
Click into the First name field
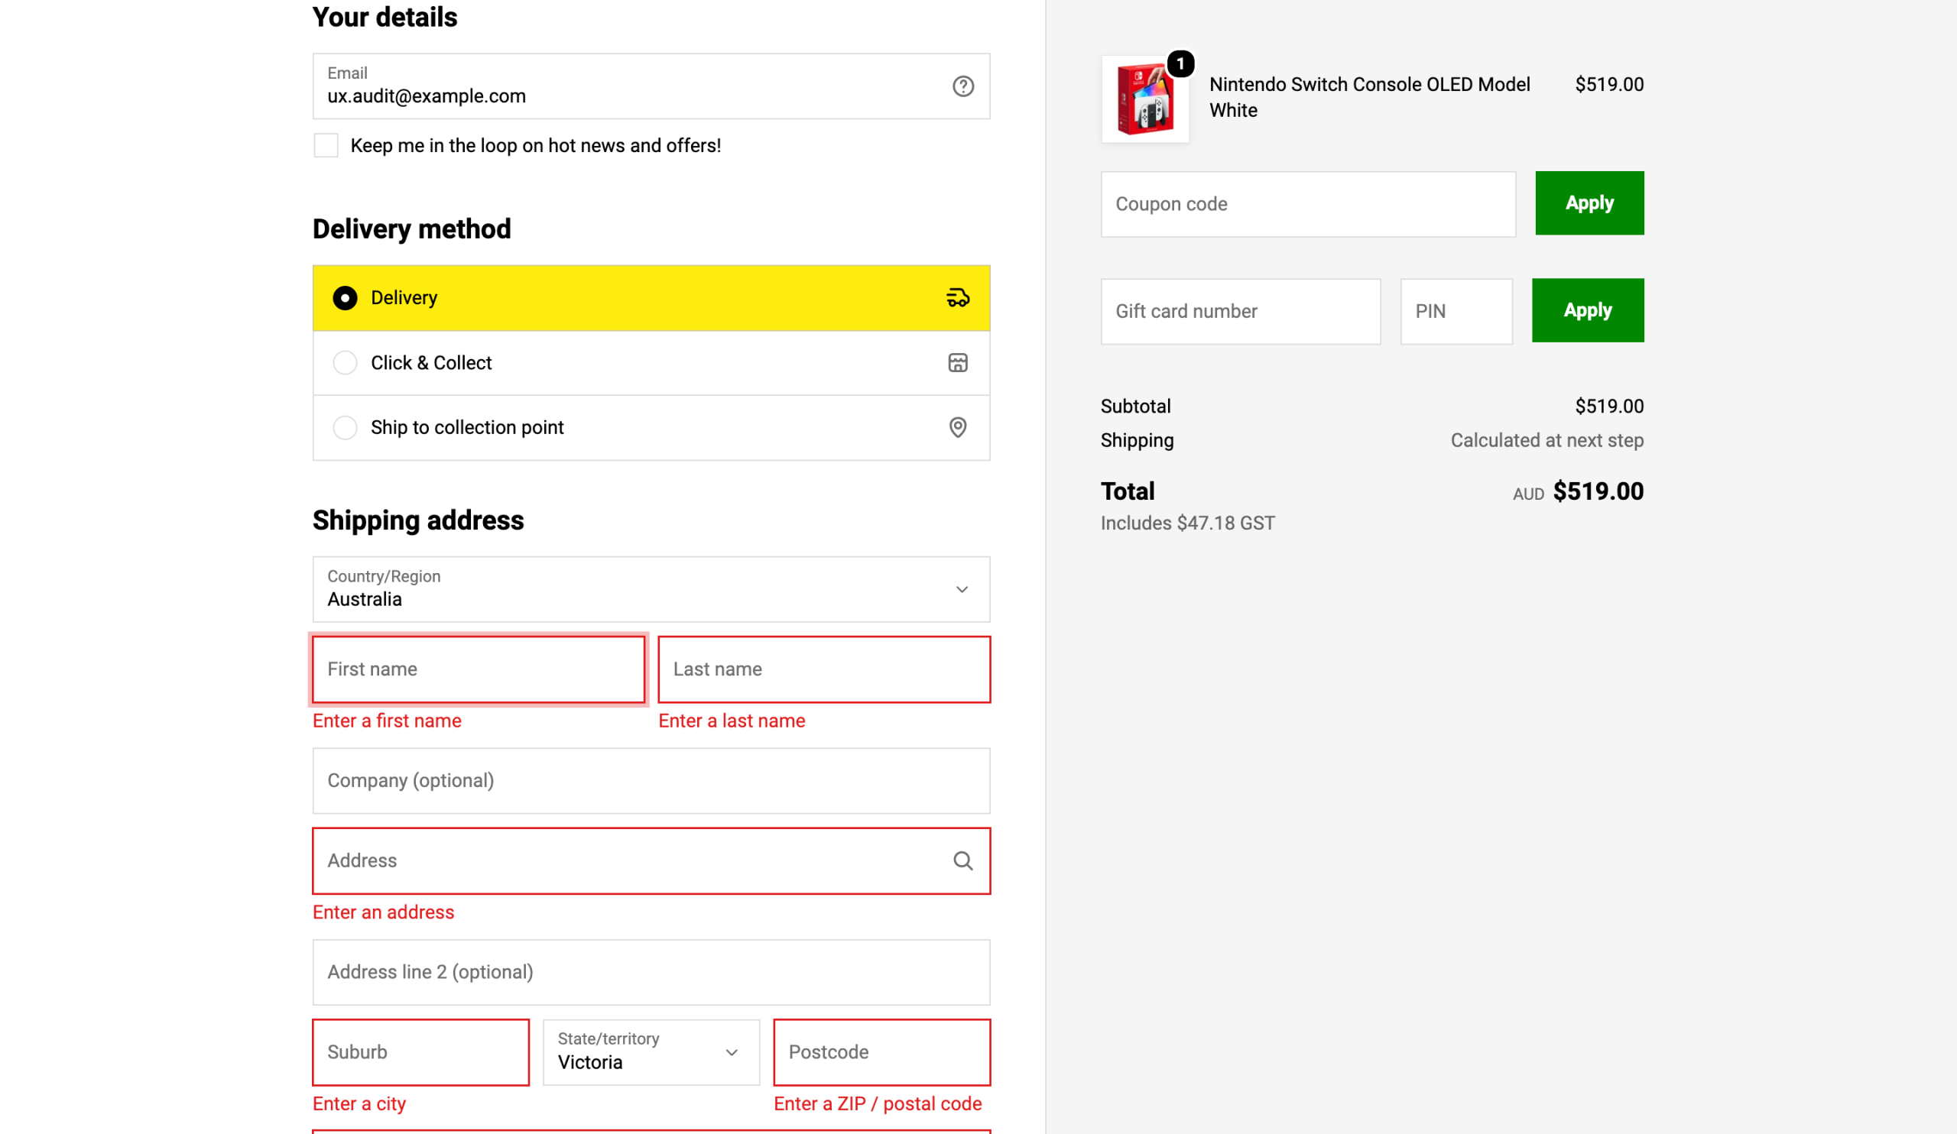coord(479,669)
